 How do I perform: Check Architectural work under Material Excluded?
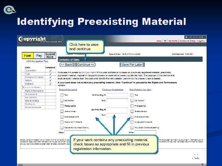pyautogui.click(x=62, y=117)
